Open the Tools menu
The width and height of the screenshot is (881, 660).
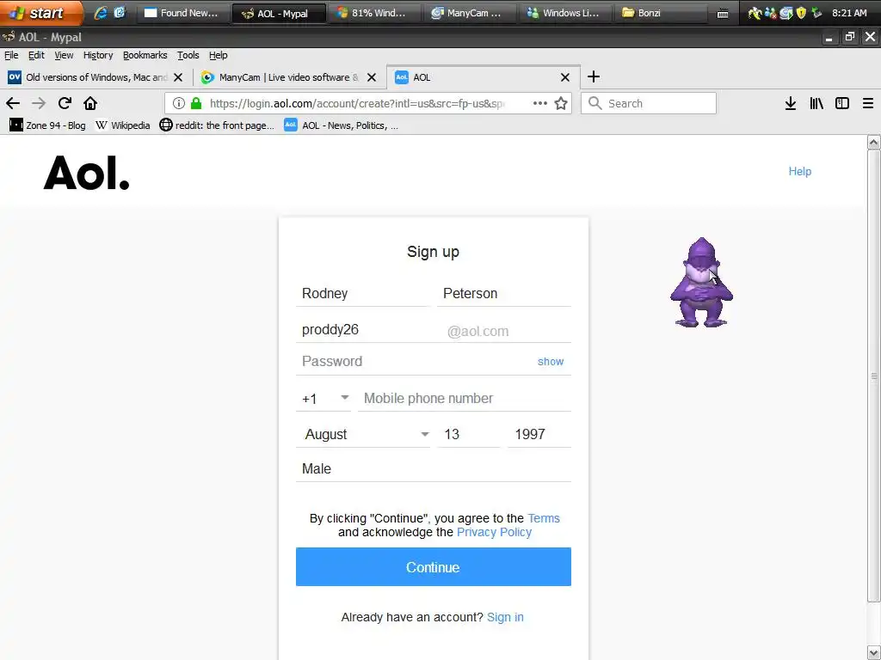click(x=188, y=55)
